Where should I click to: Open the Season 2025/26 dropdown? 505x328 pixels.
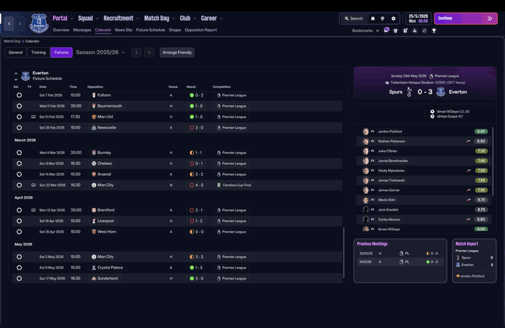[100, 52]
